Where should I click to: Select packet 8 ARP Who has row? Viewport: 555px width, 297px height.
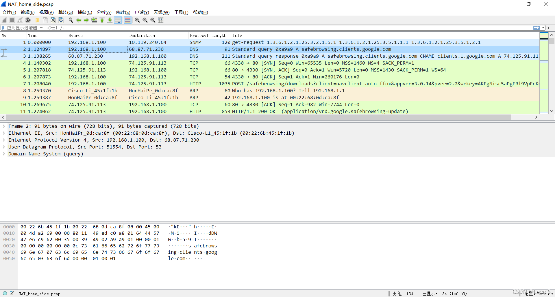(270, 91)
